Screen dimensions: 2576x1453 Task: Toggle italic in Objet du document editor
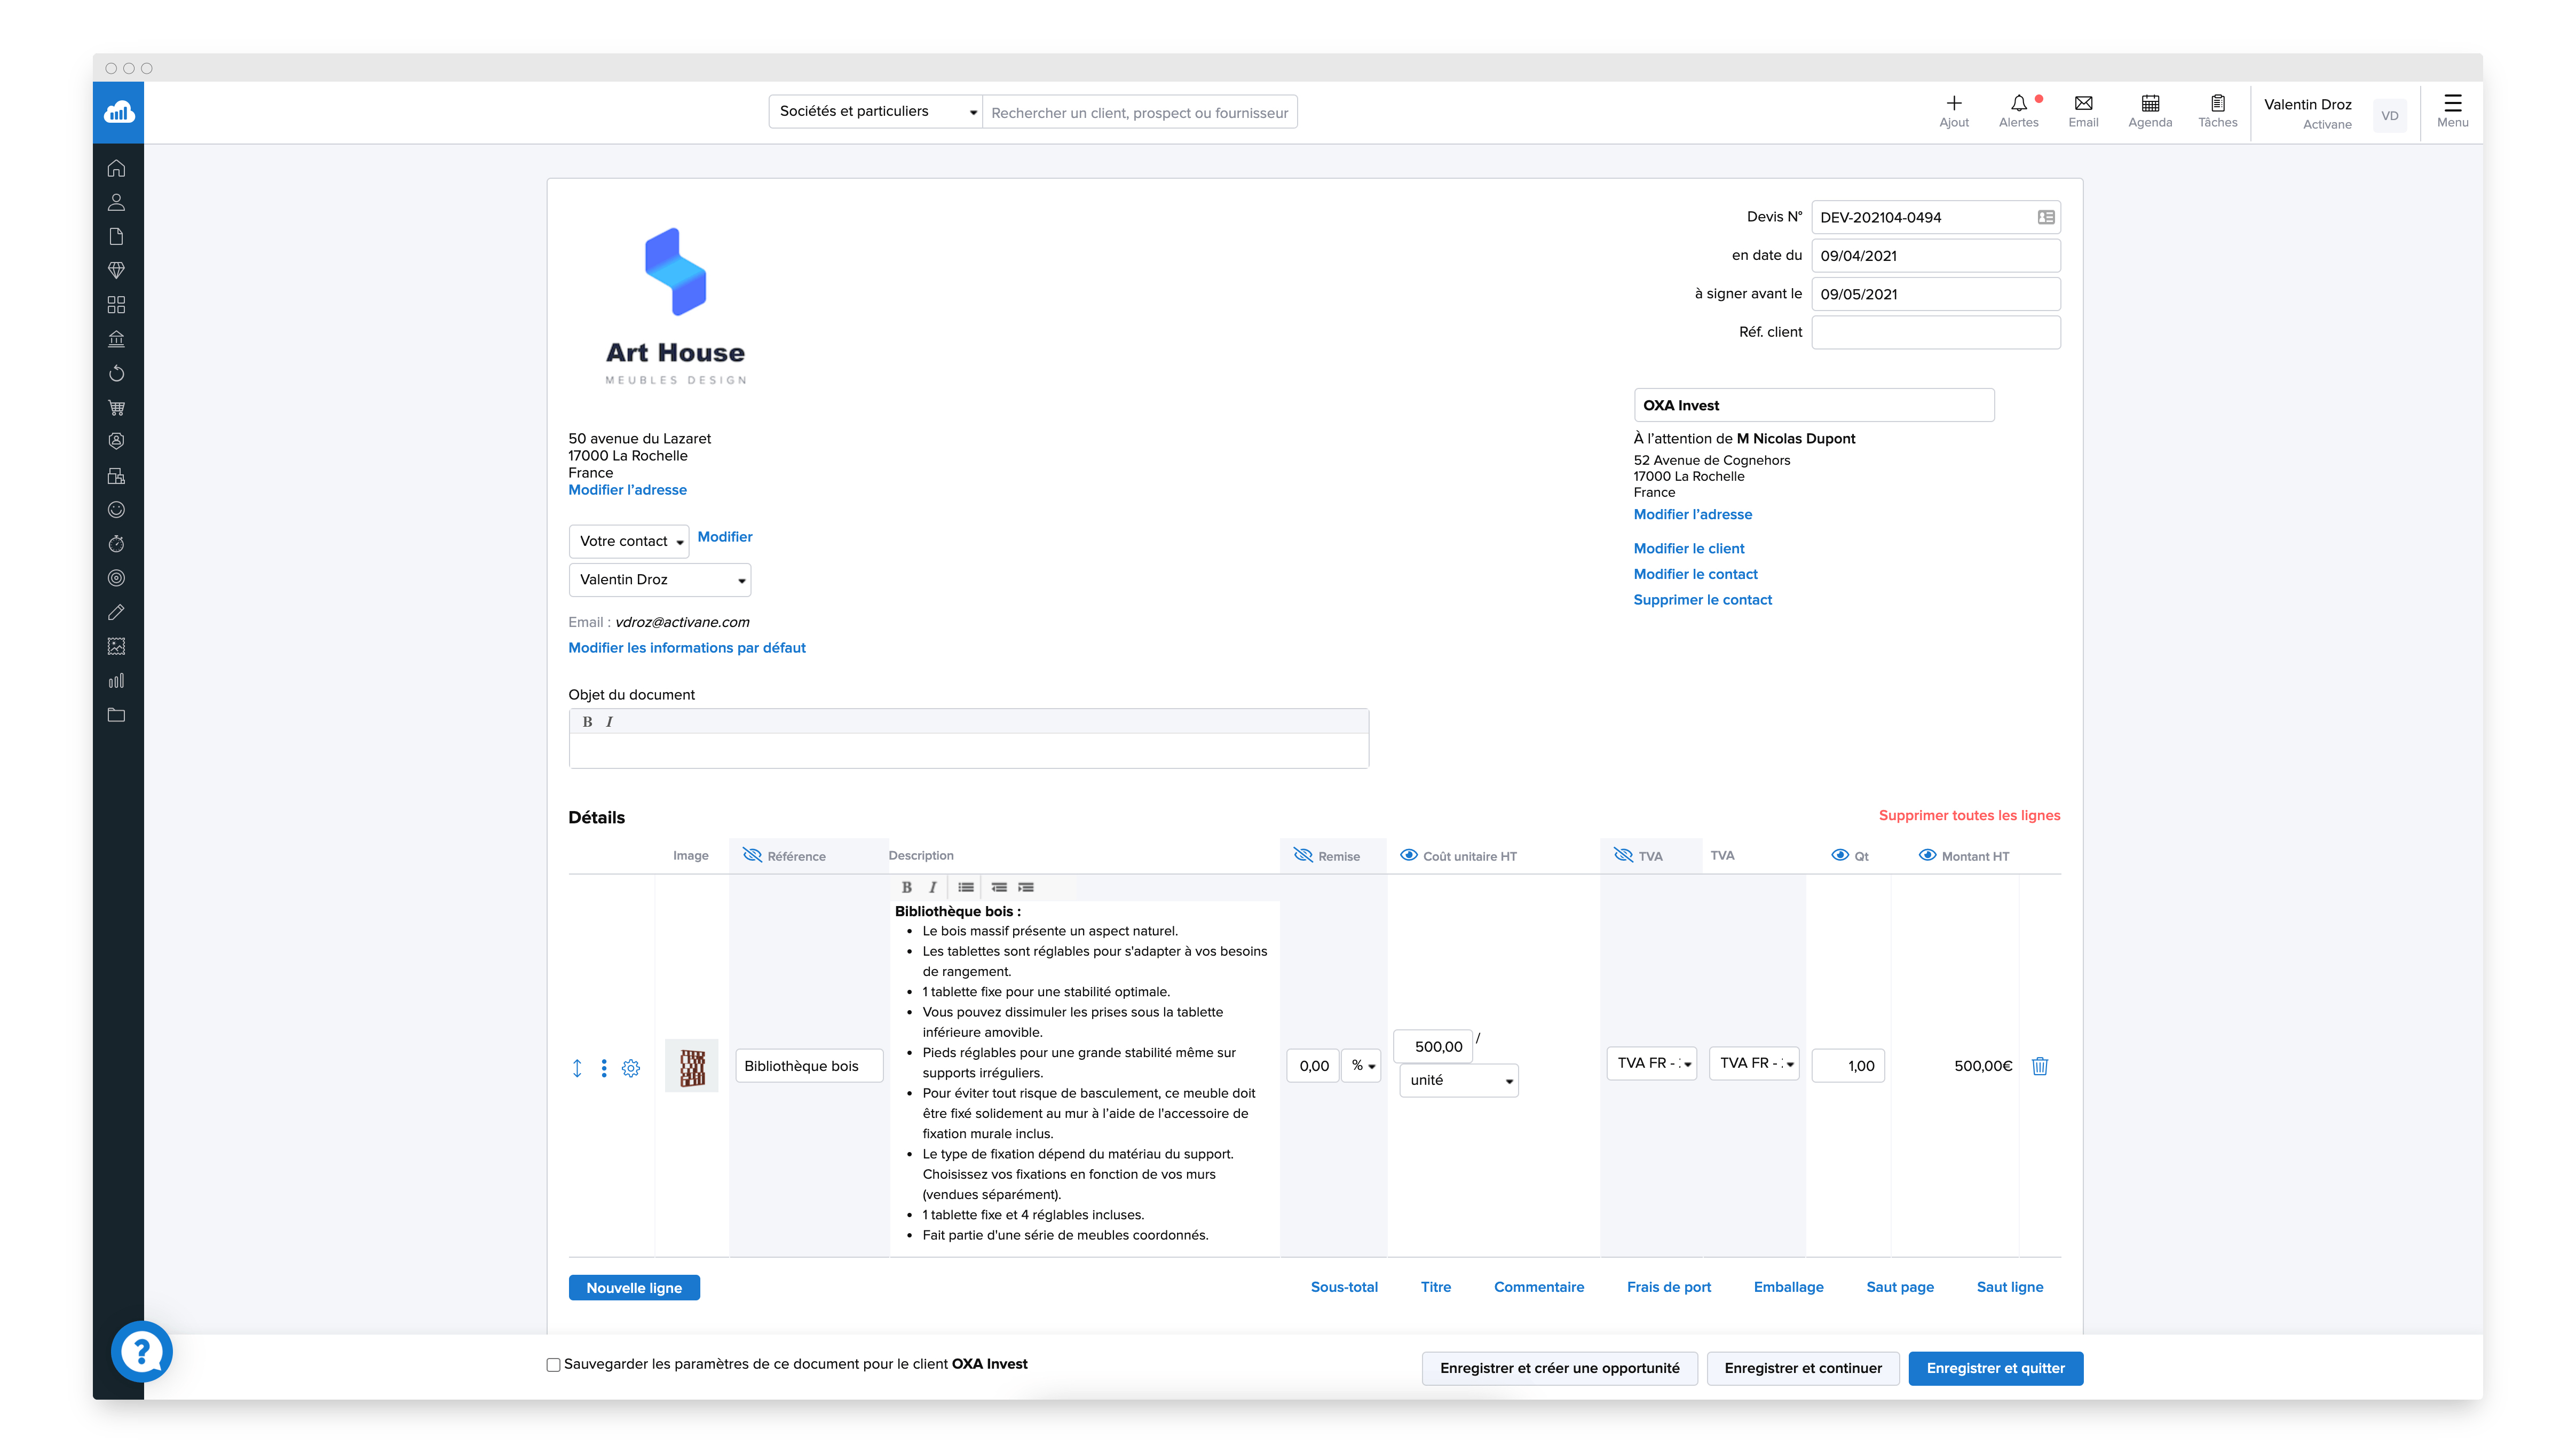609,722
